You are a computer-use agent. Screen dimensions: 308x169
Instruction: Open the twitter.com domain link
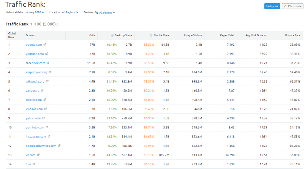pos(34,100)
